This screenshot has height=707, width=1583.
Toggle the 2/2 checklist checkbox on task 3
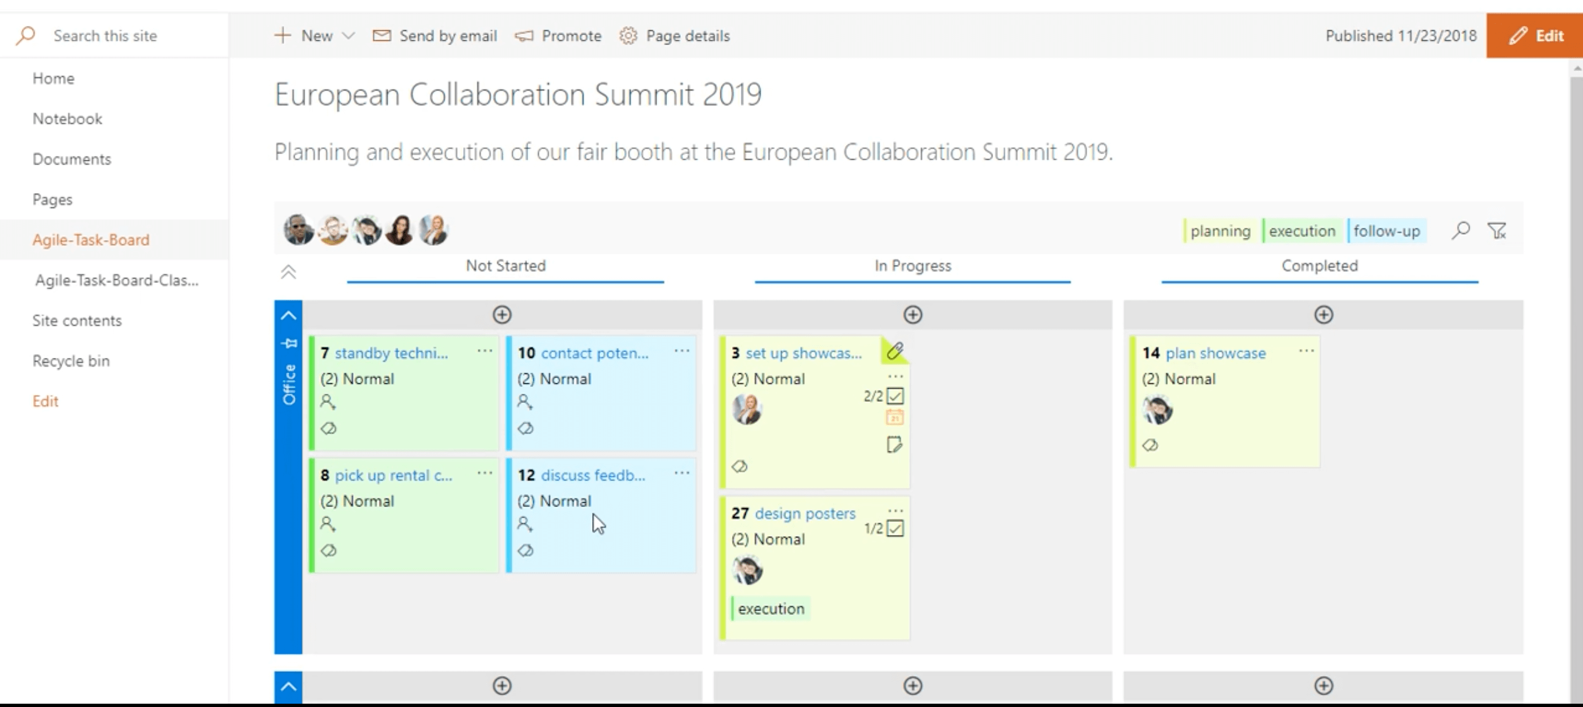coord(894,396)
